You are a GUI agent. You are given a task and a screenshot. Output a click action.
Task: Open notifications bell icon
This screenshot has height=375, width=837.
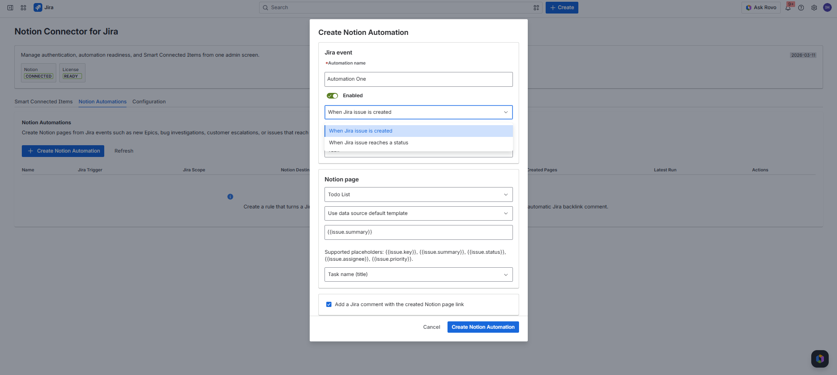tap(788, 7)
